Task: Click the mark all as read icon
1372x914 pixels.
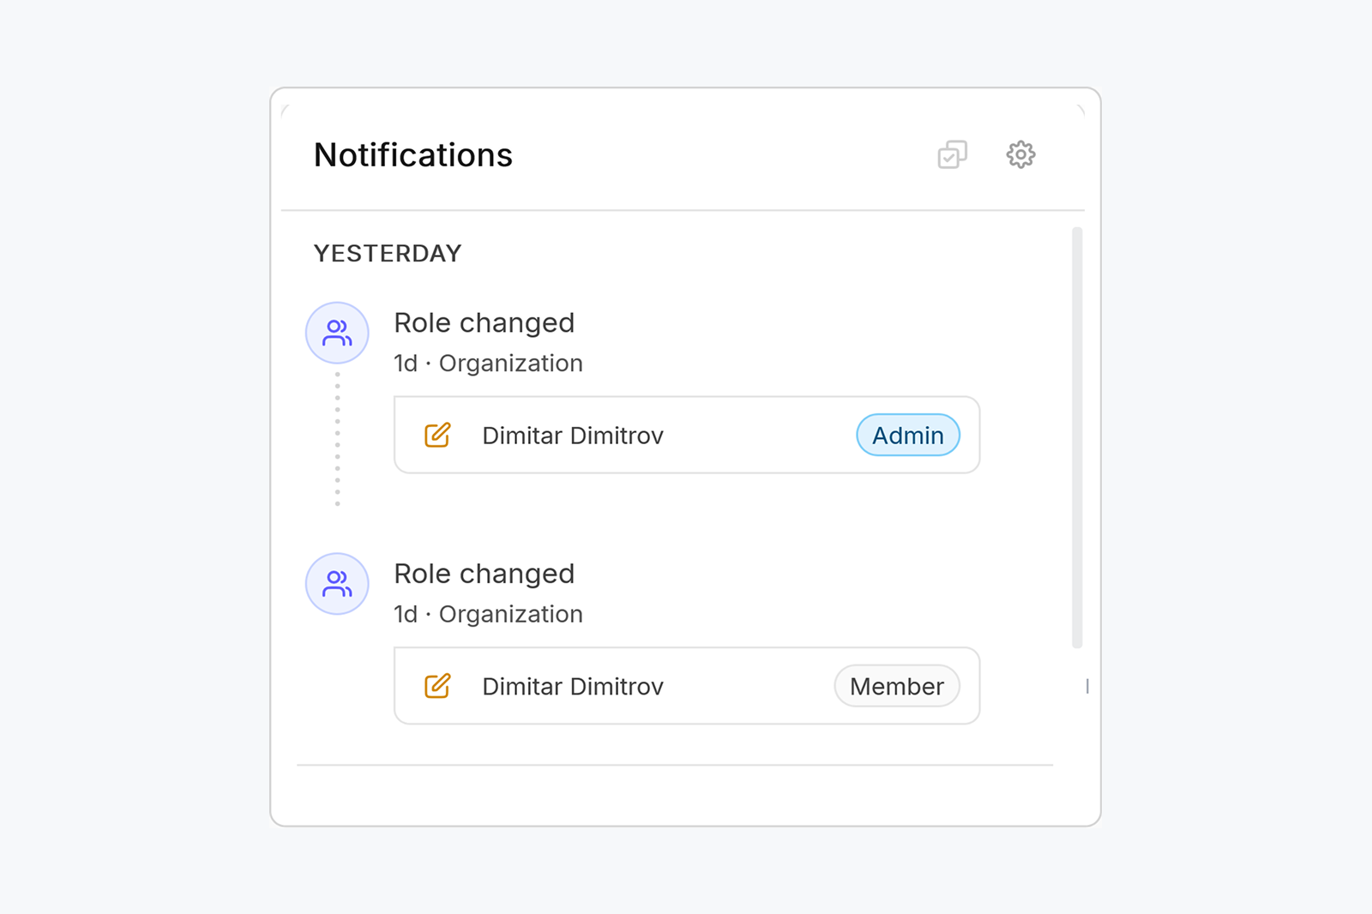Action: pos(952,154)
